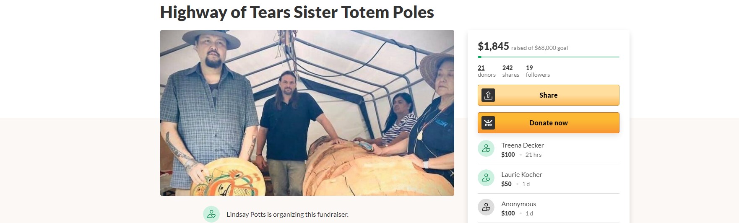Open the 21 donors link
The width and height of the screenshot is (739, 223).
[487, 71]
